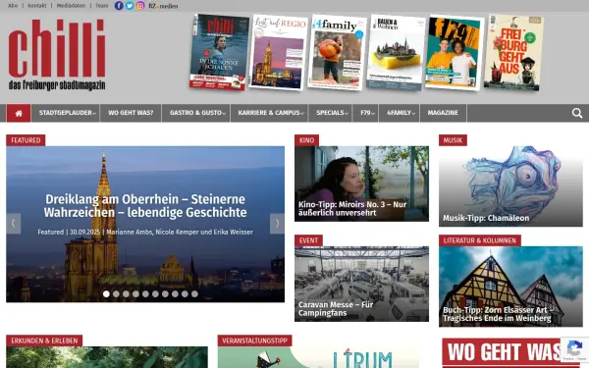Viewport: 589px width, 368px height.
Task: Open the Lust auf Regio magazine cover
Action: pyautogui.click(x=279, y=52)
